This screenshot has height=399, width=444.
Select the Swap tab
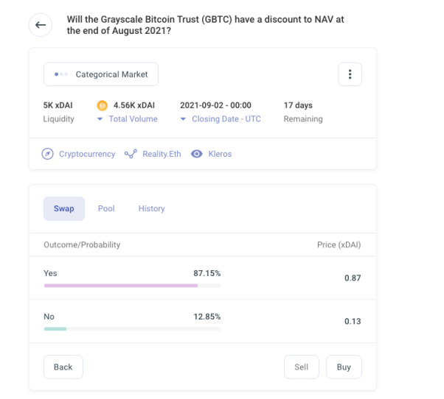[64, 208]
